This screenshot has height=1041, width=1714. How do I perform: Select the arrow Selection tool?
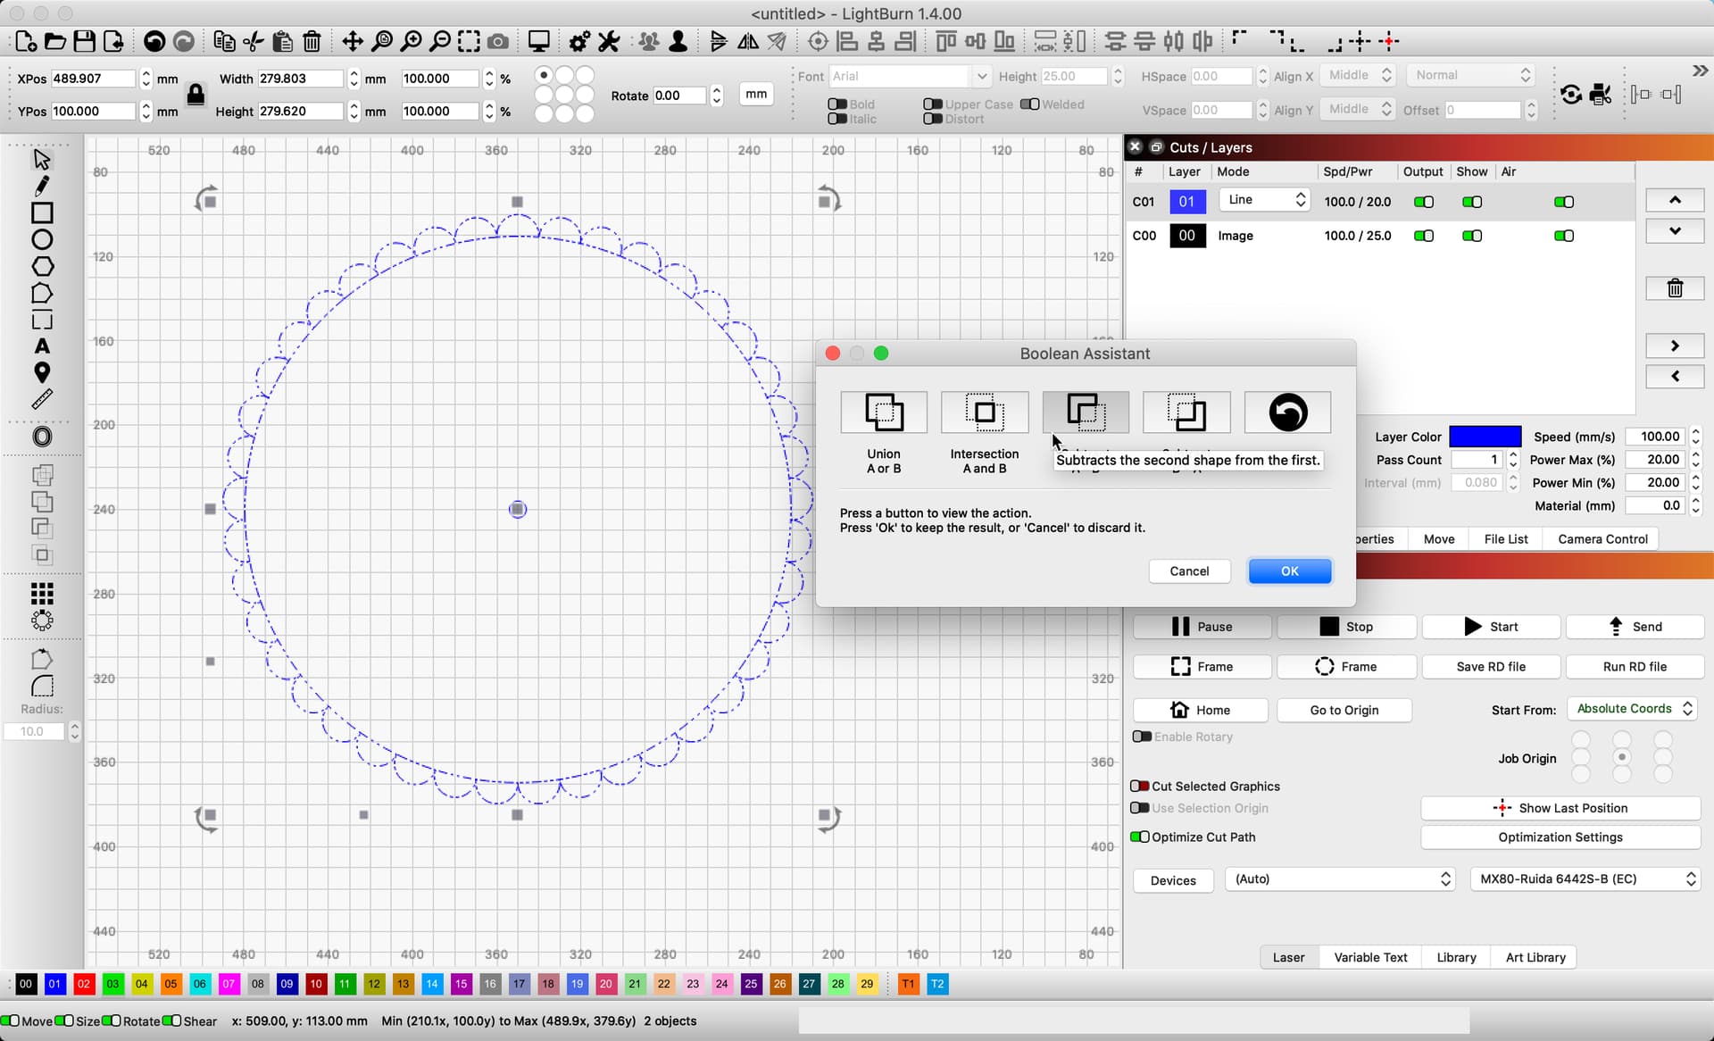click(x=41, y=158)
